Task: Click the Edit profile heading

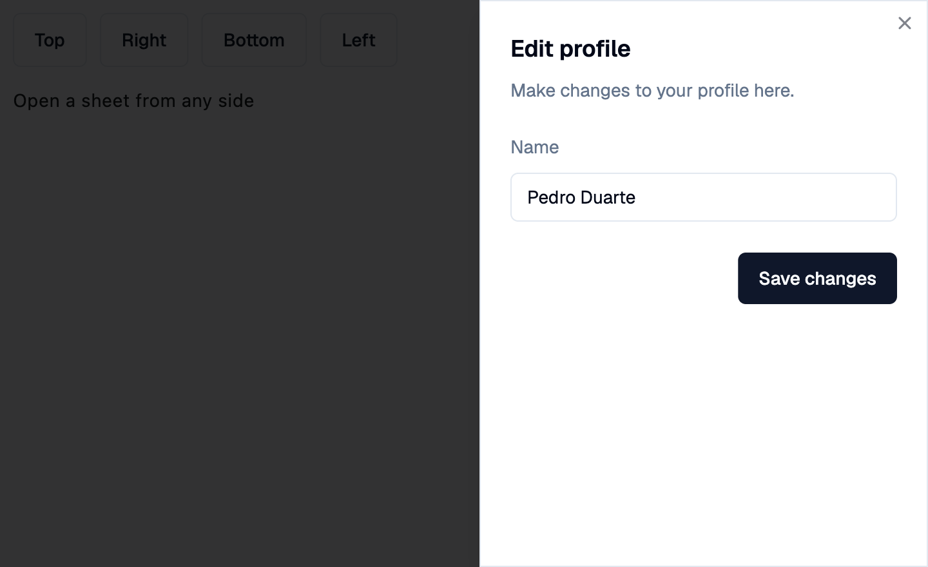Action: 570,49
